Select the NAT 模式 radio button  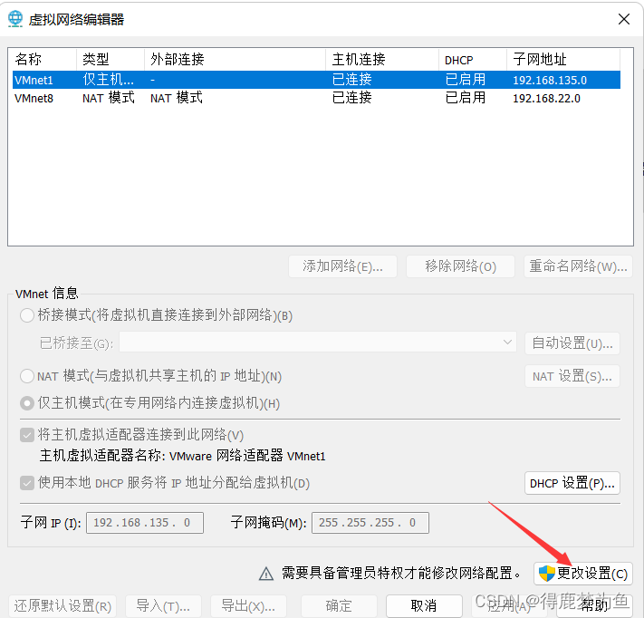click(27, 376)
